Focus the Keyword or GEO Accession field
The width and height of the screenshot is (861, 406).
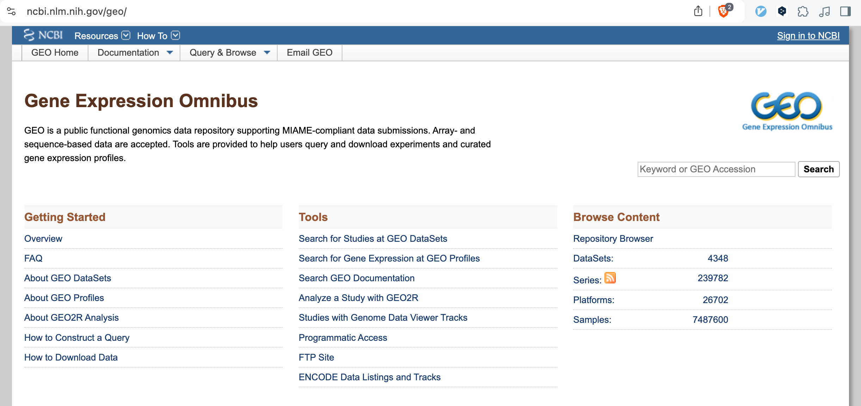click(x=716, y=169)
